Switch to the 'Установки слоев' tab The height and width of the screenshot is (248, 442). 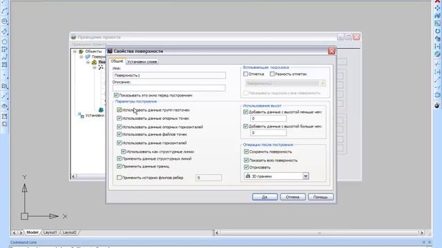pyautogui.click(x=142, y=61)
